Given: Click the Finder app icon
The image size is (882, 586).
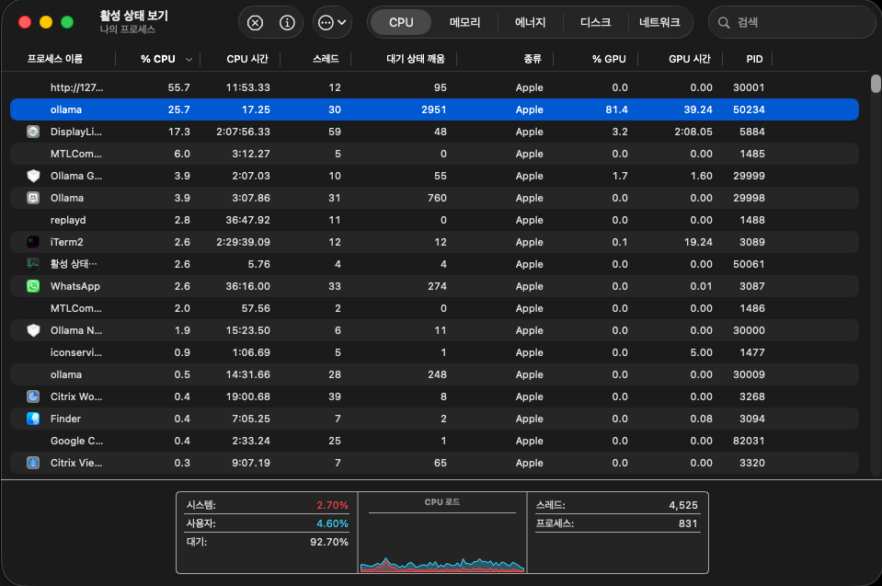Looking at the screenshot, I should click(x=33, y=419).
